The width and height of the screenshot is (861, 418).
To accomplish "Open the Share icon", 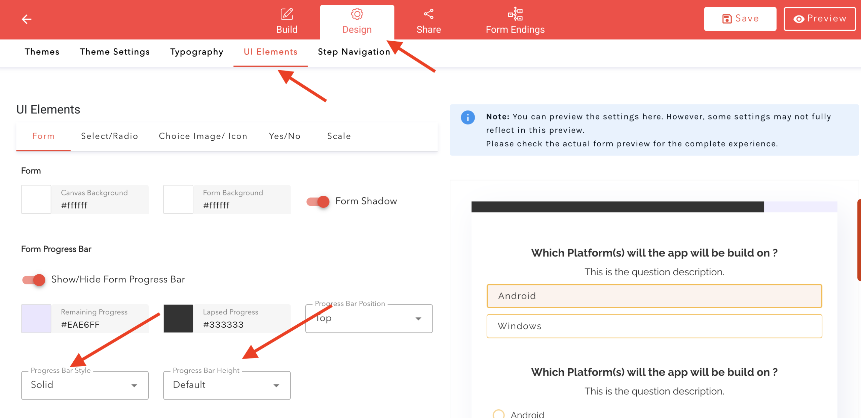I will point(428,14).
